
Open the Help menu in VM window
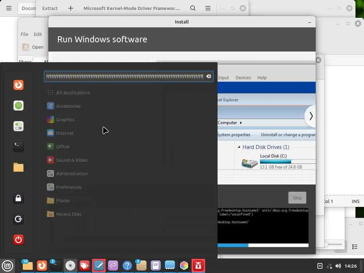click(262, 77)
